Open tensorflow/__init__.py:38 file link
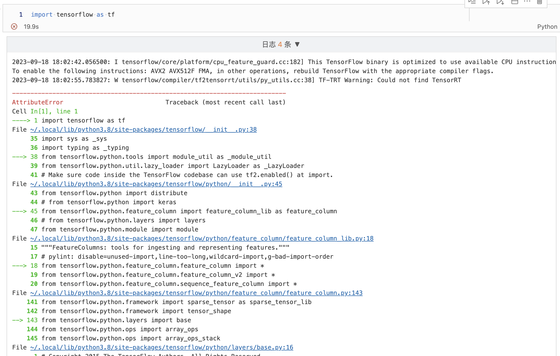 (143, 130)
